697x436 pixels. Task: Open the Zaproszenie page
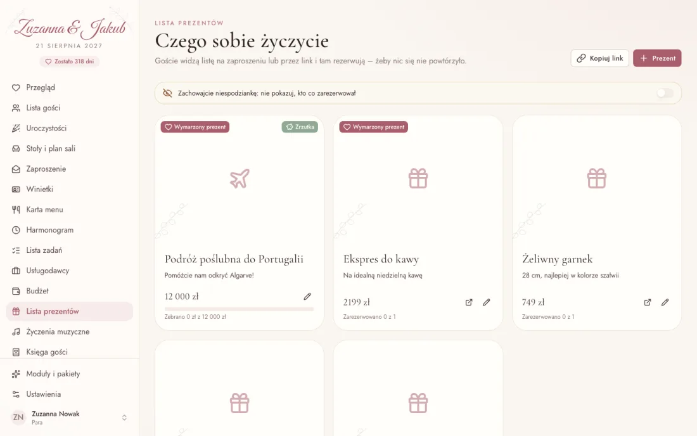[x=69, y=169]
